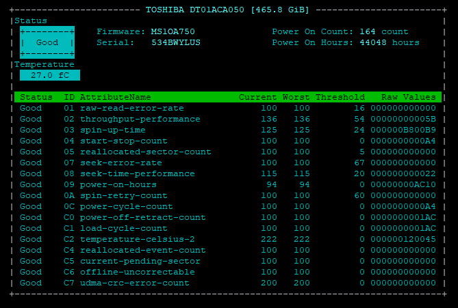Click the Worst column header
The image size is (458, 308).
tap(296, 97)
